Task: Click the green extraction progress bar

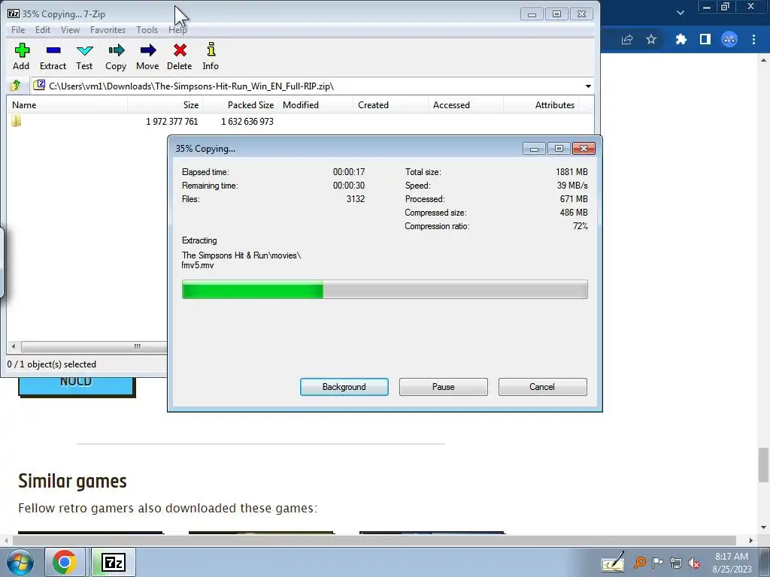Action: click(384, 289)
